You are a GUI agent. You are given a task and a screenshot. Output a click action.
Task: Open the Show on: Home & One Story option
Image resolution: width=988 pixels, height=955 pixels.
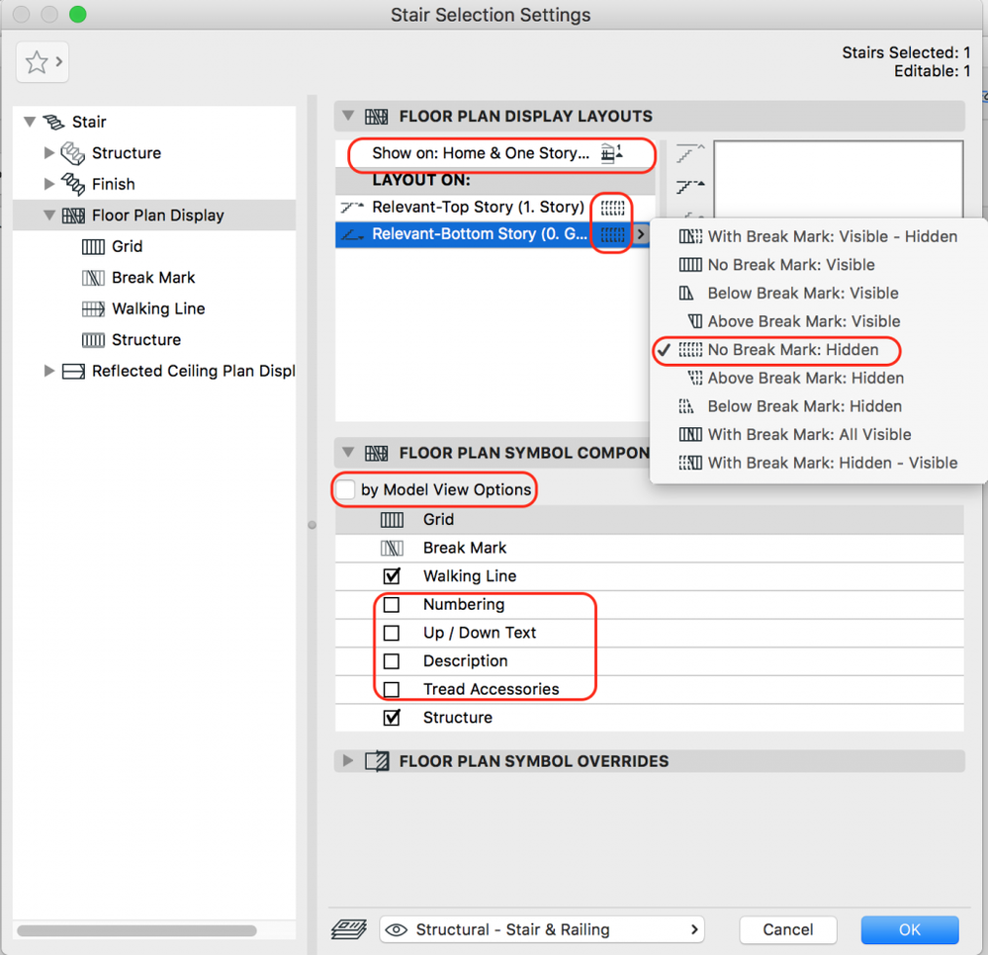coord(495,153)
